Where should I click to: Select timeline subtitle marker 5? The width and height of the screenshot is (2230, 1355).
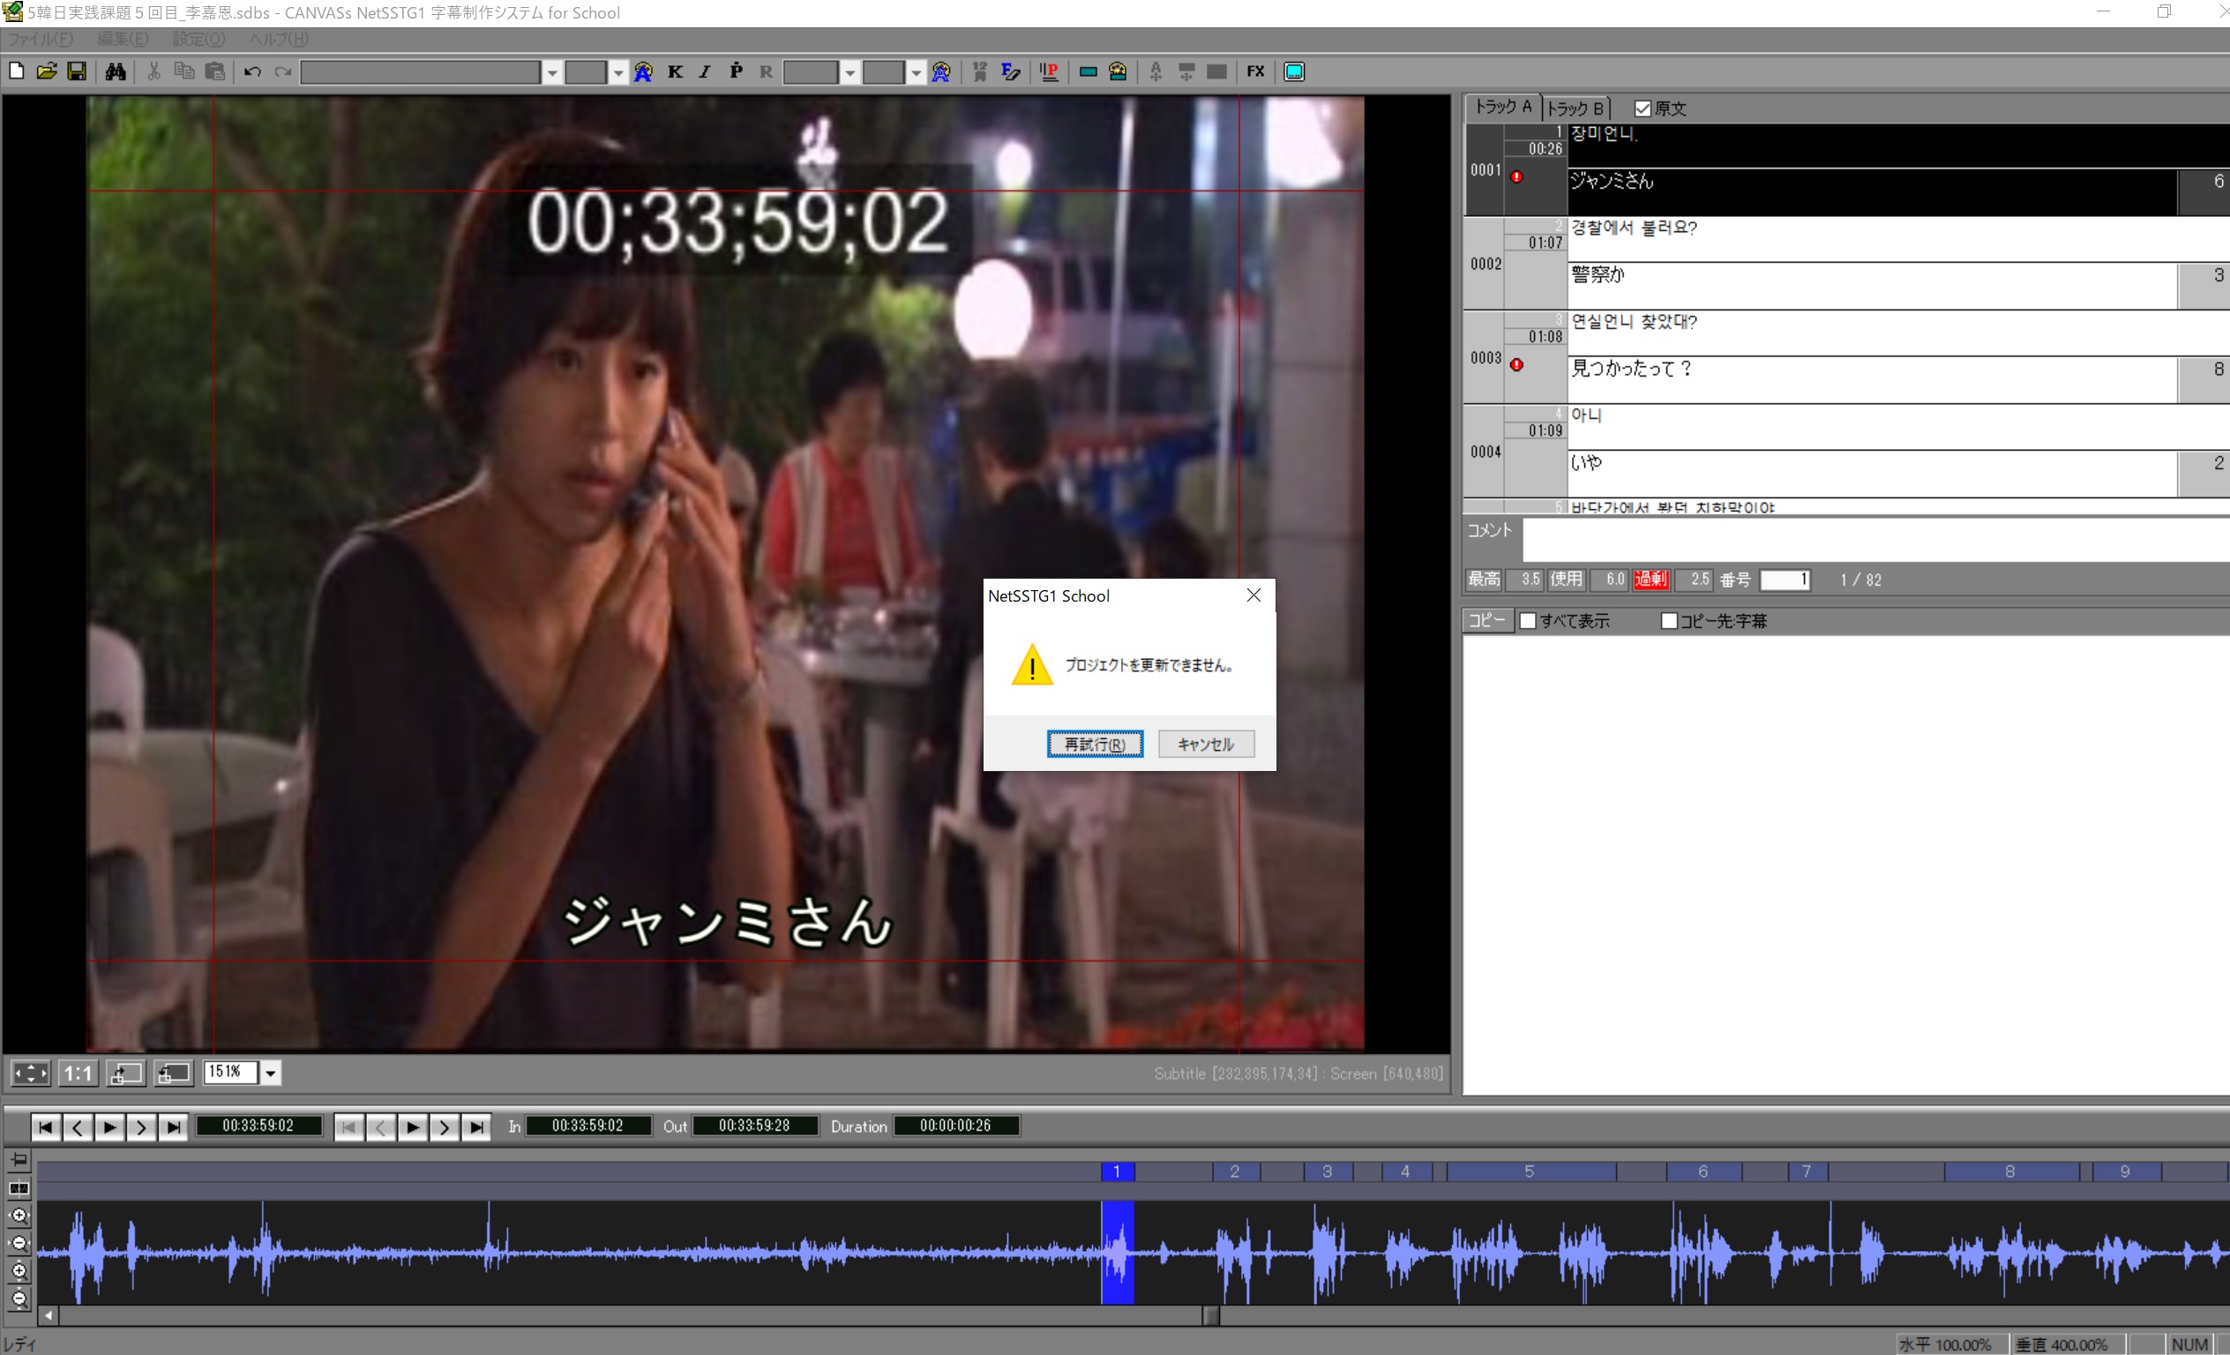click(x=1530, y=1172)
